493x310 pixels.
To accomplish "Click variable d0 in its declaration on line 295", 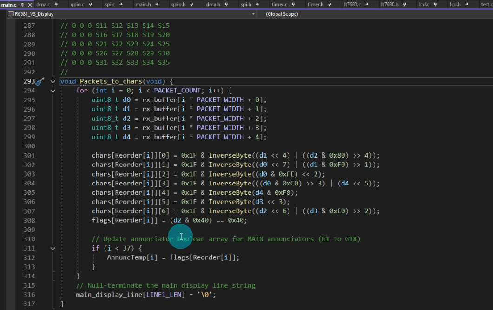I will click(x=126, y=99).
